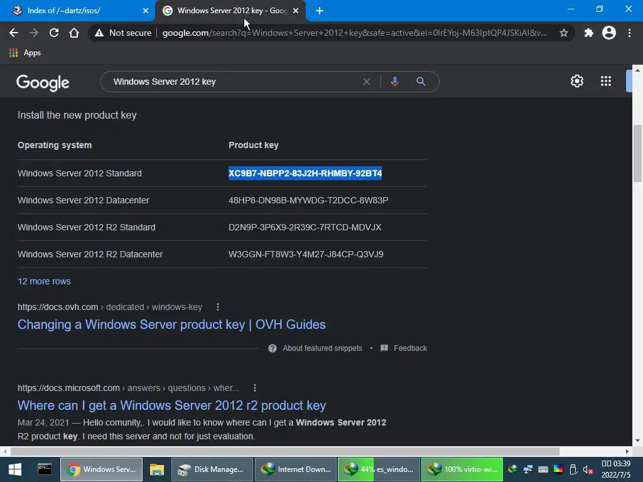Open the browser home page
Image resolution: width=643 pixels, height=482 pixels.
pos(74,33)
